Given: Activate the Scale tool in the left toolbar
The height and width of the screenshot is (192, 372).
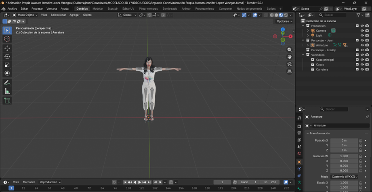Looking at the screenshot, I should point(7,65).
